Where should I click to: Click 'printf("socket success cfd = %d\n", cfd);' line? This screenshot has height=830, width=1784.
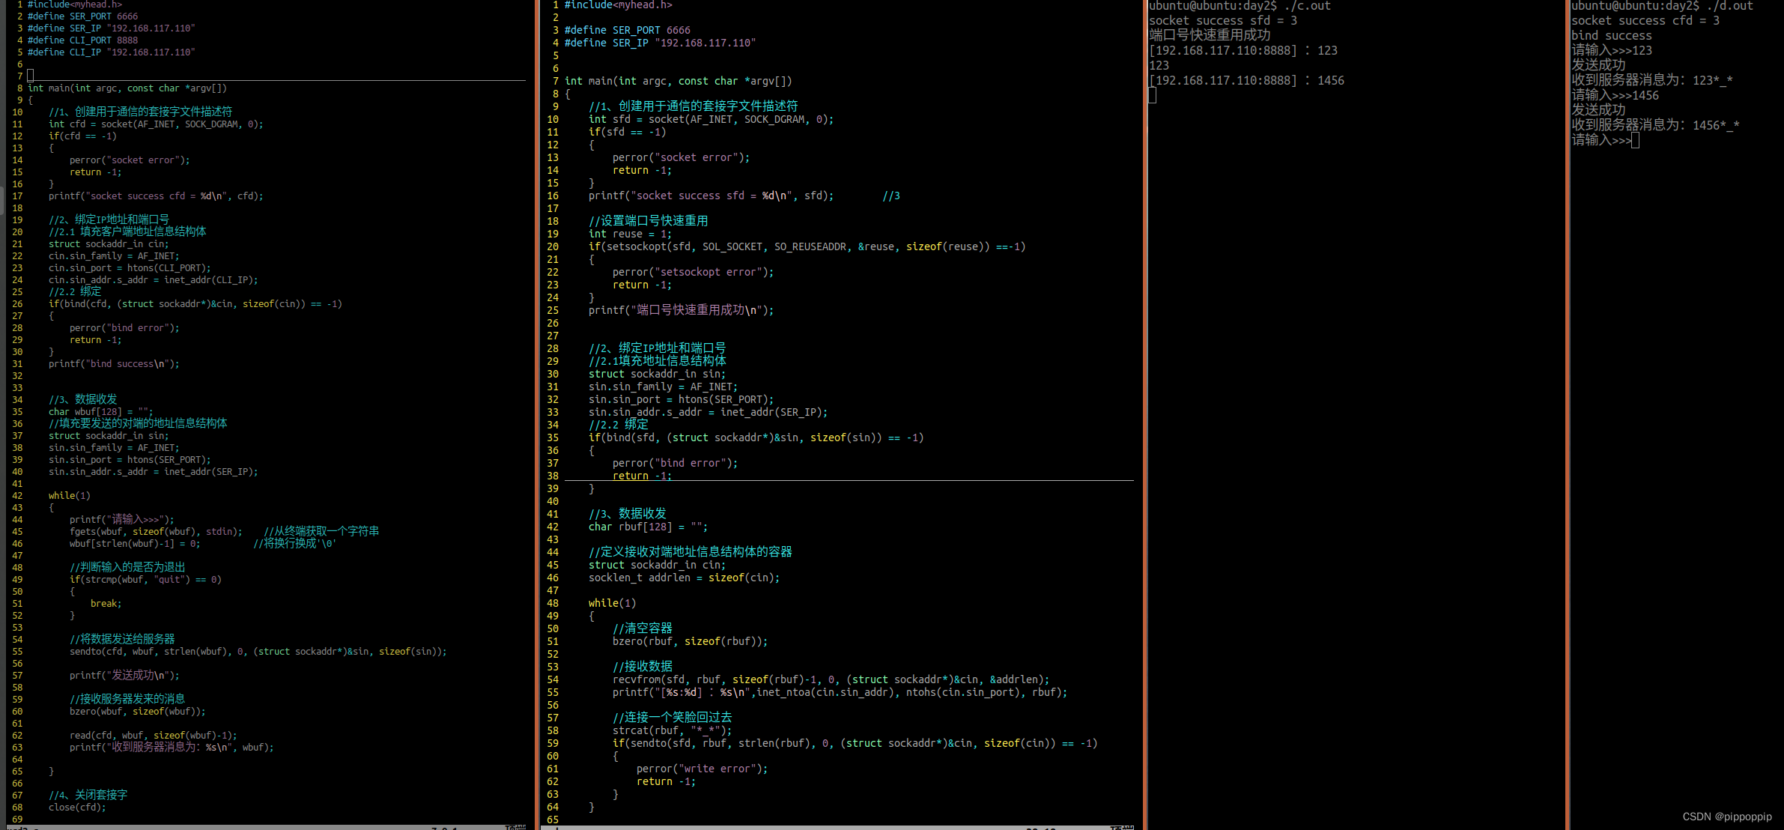(156, 196)
